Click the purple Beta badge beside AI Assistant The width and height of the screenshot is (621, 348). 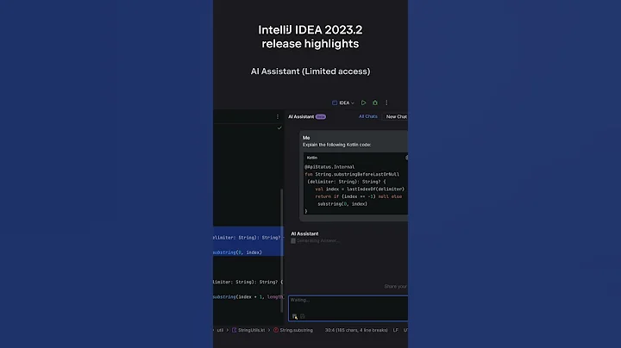click(321, 116)
